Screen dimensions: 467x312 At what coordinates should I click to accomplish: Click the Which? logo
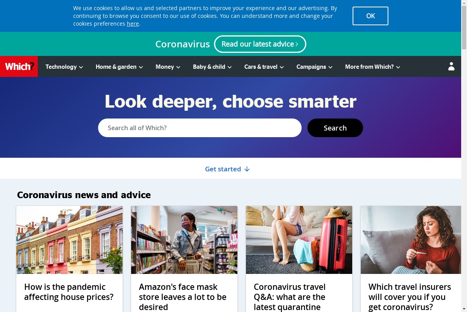(x=19, y=66)
